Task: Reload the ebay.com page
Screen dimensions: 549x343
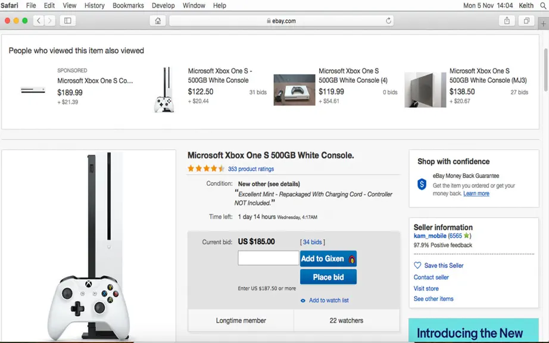Action: [x=388, y=21]
